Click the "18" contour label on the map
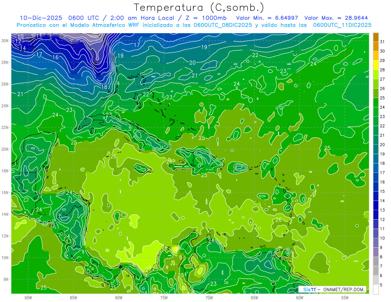The image size is (391, 302). click(104, 87)
